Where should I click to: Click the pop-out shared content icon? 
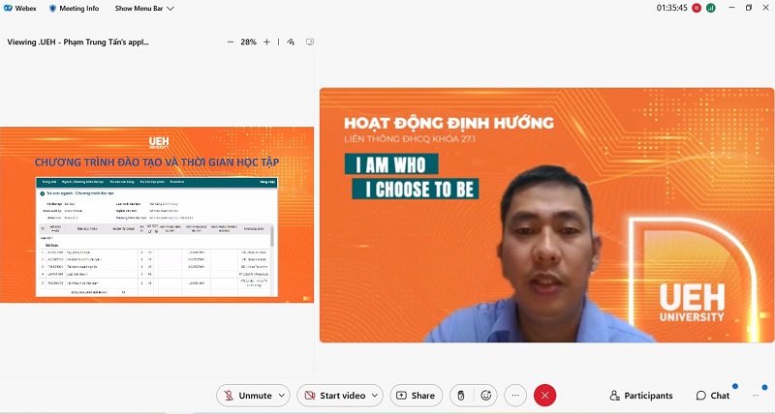pos(310,42)
